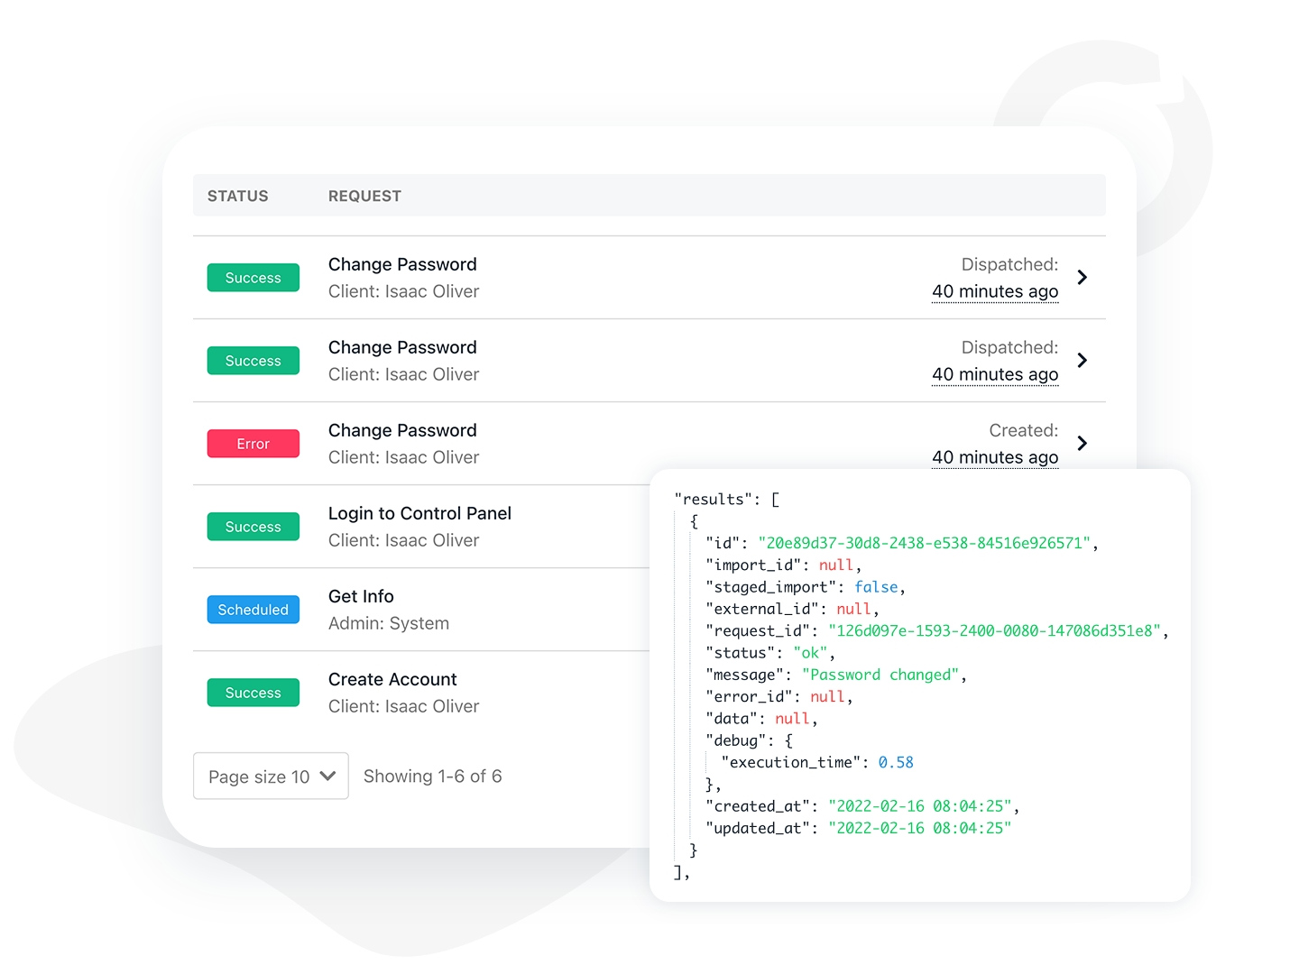The width and height of the screenshot is (1299, 974).
Task: Open the Page size 10 dropdown
Action: coord(270,776)
